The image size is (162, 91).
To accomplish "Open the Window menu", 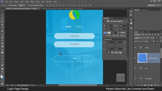I will [49, 2].
